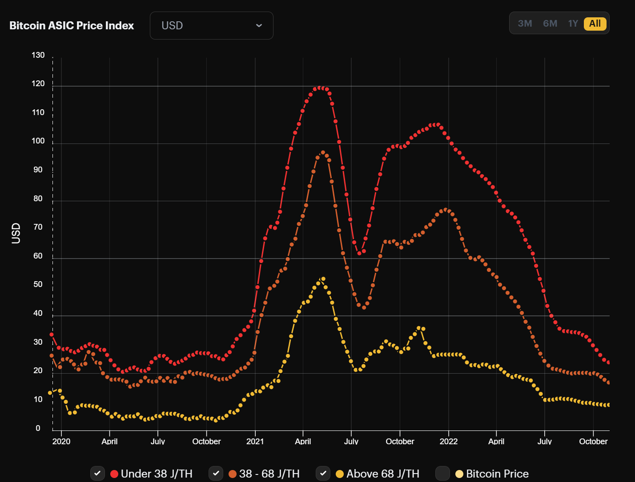Click the red Under 38 J/TH legend dot
Screen dimensions: 635x482
(x=114, y=474)
